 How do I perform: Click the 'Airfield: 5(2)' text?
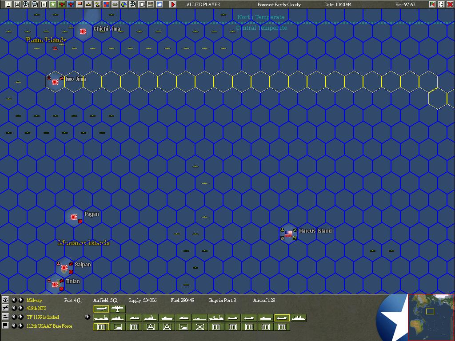(106, 300)
